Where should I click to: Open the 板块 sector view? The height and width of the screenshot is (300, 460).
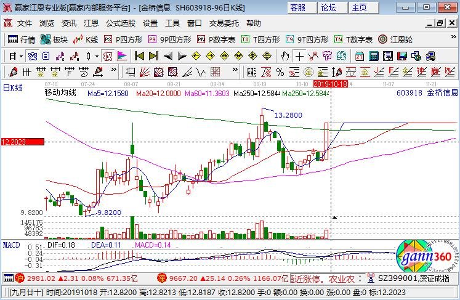pos(54,39)
